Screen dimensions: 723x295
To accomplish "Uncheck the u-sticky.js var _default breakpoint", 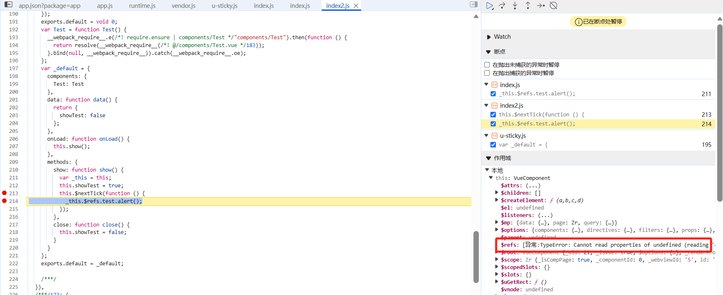I will pyautogui.click(x=493, y=145).
